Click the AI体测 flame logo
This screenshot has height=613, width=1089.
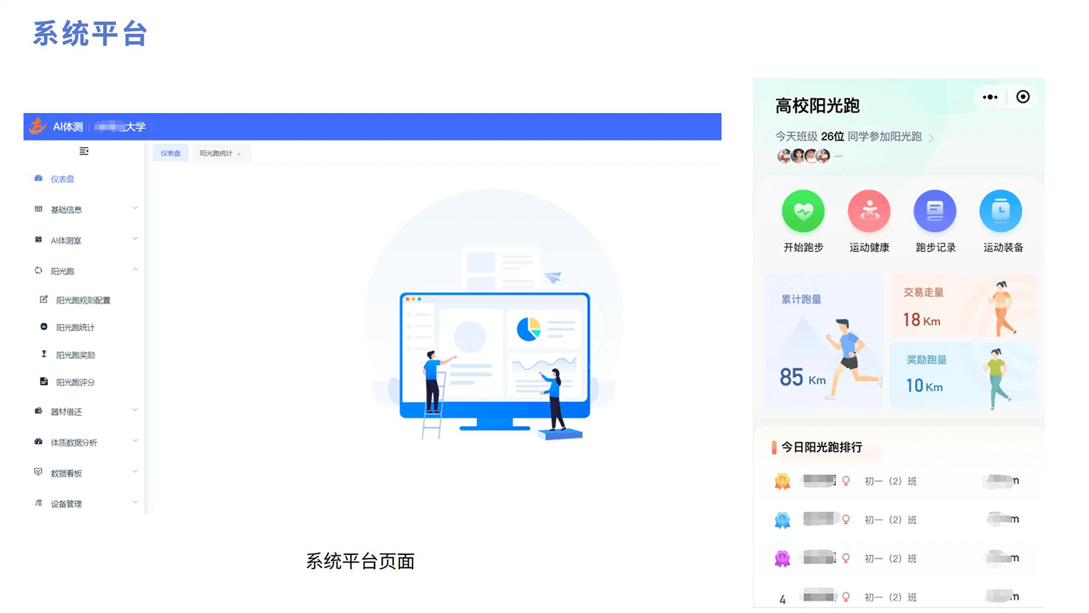click(x=37, y=126)
